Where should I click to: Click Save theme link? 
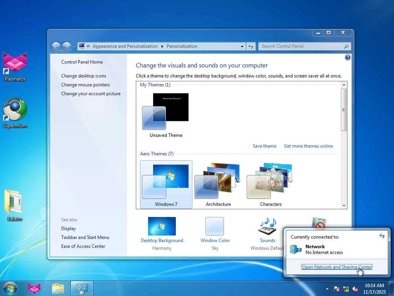point(264,146)
